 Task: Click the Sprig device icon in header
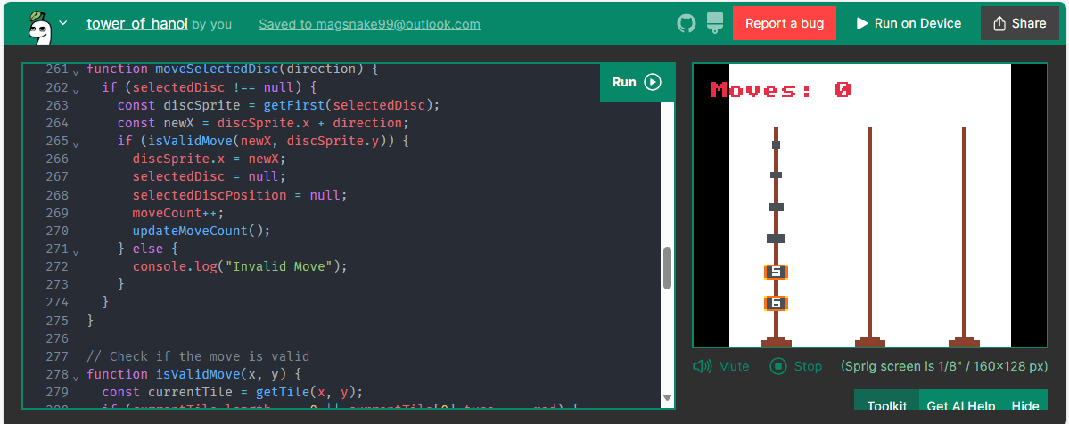tap(714, 23)
